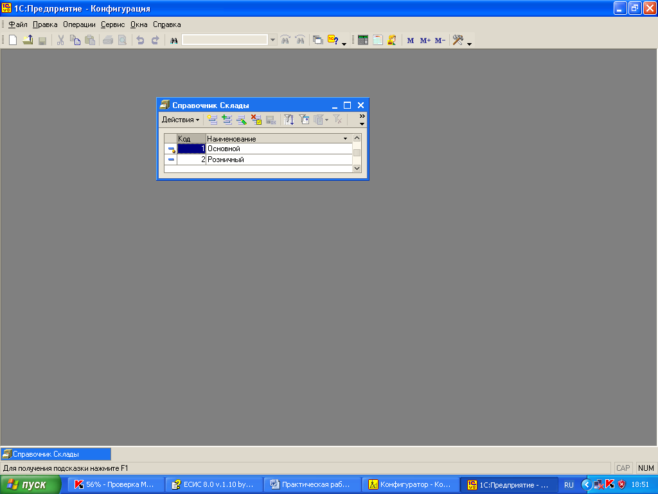Click the filter by current value icon
The height and width of the screenshot is (494, 658).
[304, 120]
